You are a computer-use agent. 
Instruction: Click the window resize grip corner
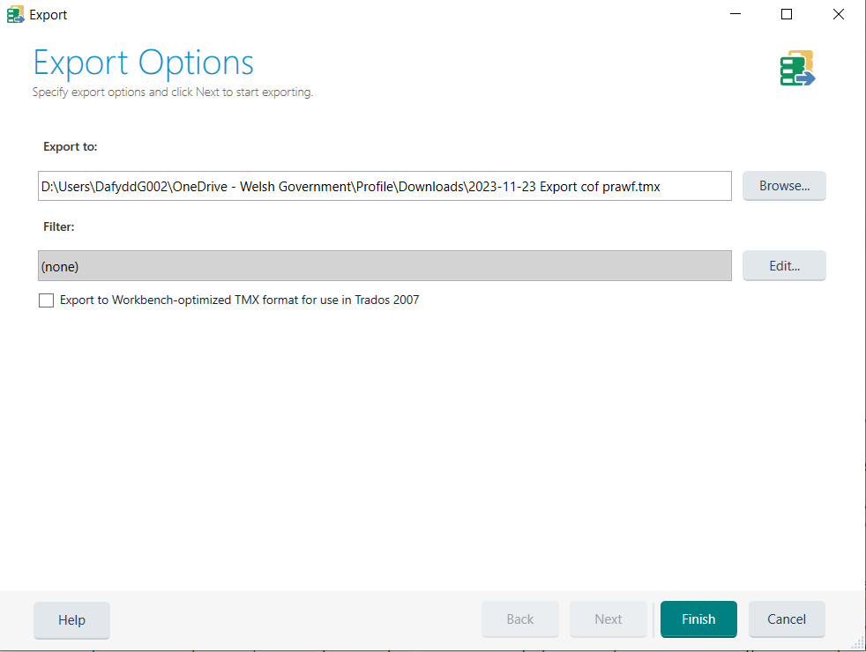[858, 643]
